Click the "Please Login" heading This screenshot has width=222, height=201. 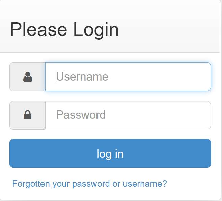[64, 29]
